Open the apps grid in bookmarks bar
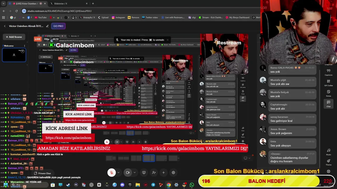Image resolution: width=337 pixels, height=189 pixels. pos(3,18)
